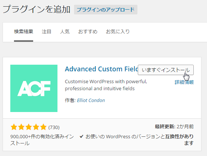Open the Advanced Custom Fields title link

(101, 69)
